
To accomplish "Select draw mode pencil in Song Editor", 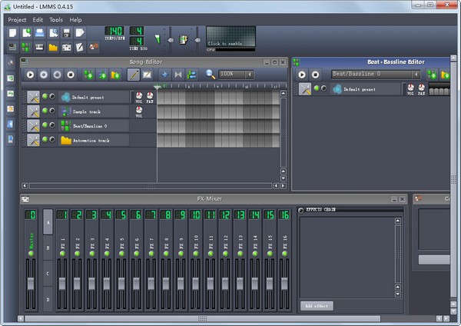I will click(x=134, y=75).
